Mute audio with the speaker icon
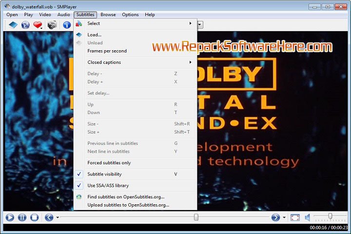 [308, 217]
